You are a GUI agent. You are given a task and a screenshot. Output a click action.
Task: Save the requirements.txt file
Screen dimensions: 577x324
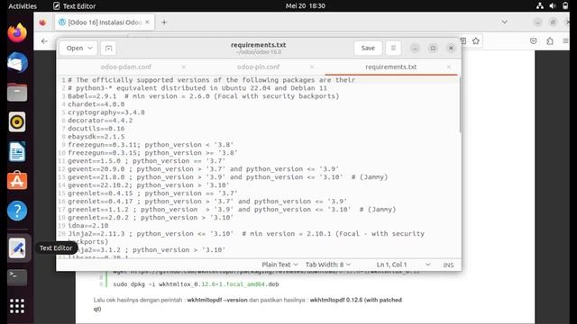[x=368, y=48]
